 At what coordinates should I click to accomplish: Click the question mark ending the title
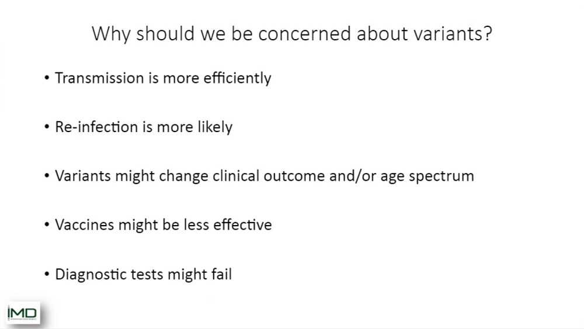point(488,33)
